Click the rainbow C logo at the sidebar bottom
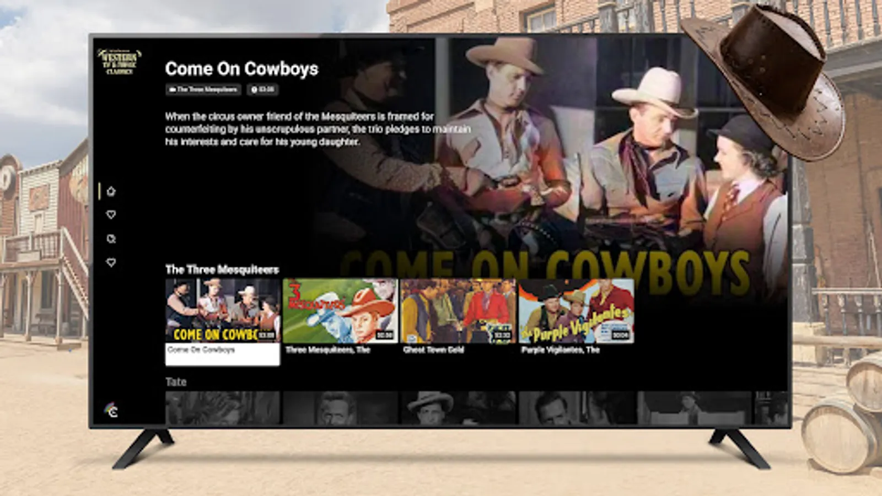The width and height of the screenshot is (882, 496). (111, 410)
